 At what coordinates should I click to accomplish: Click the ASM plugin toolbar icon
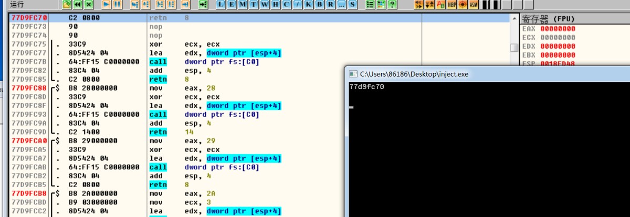(474, 4)
